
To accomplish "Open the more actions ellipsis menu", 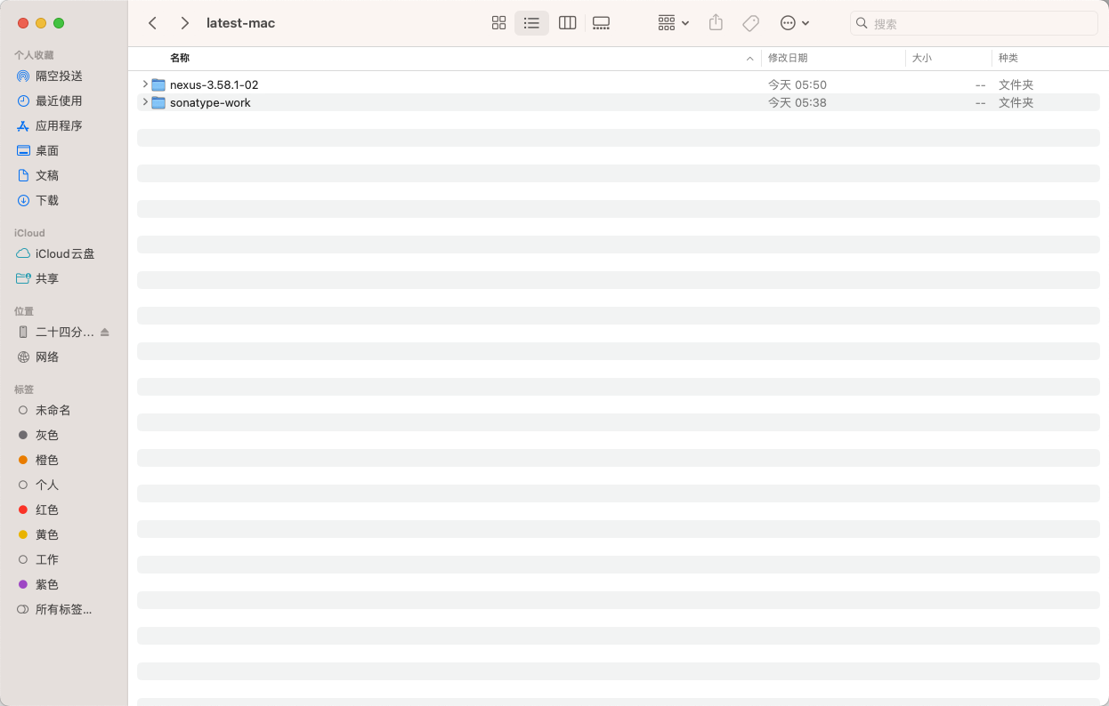I will 794,23.
